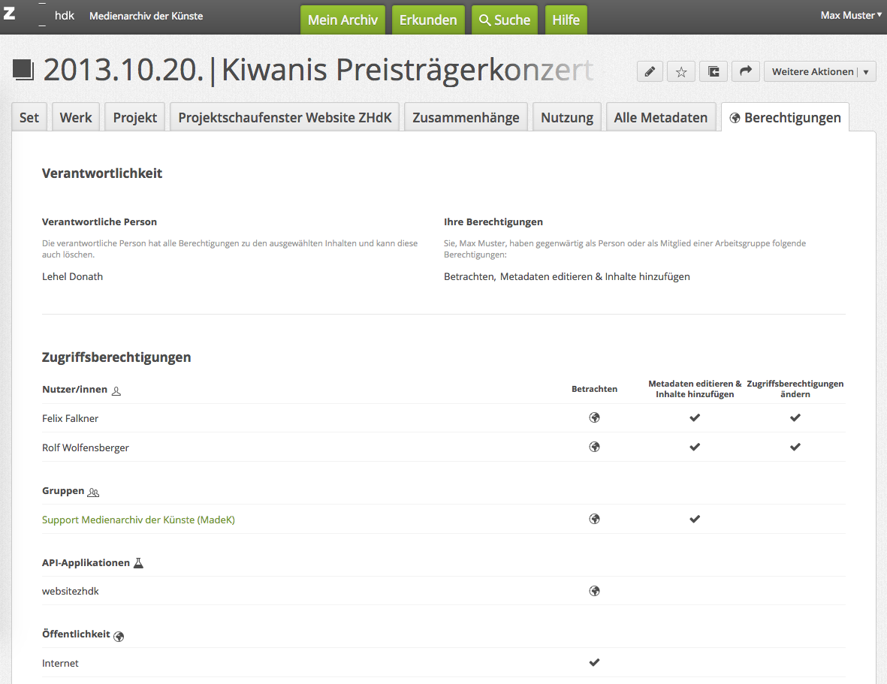Viewport: 887px width, 684px height.
Task: Toggle Internet Betrachten checkmark
Action: coord(594,662)
